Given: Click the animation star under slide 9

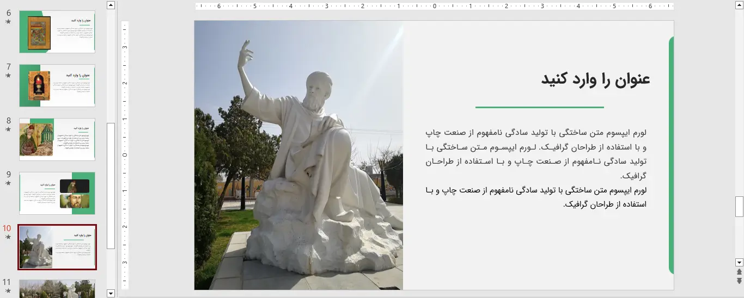Looking at the screenshot, I should pyautogui.click(x=8, y=183).
